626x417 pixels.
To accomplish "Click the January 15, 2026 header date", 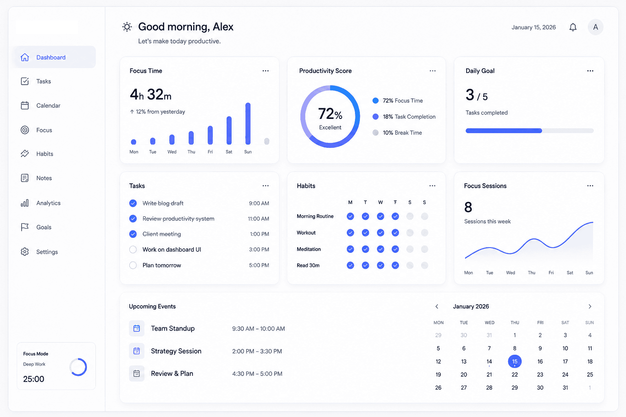I will pyautogui.click(x=533, y=27).
